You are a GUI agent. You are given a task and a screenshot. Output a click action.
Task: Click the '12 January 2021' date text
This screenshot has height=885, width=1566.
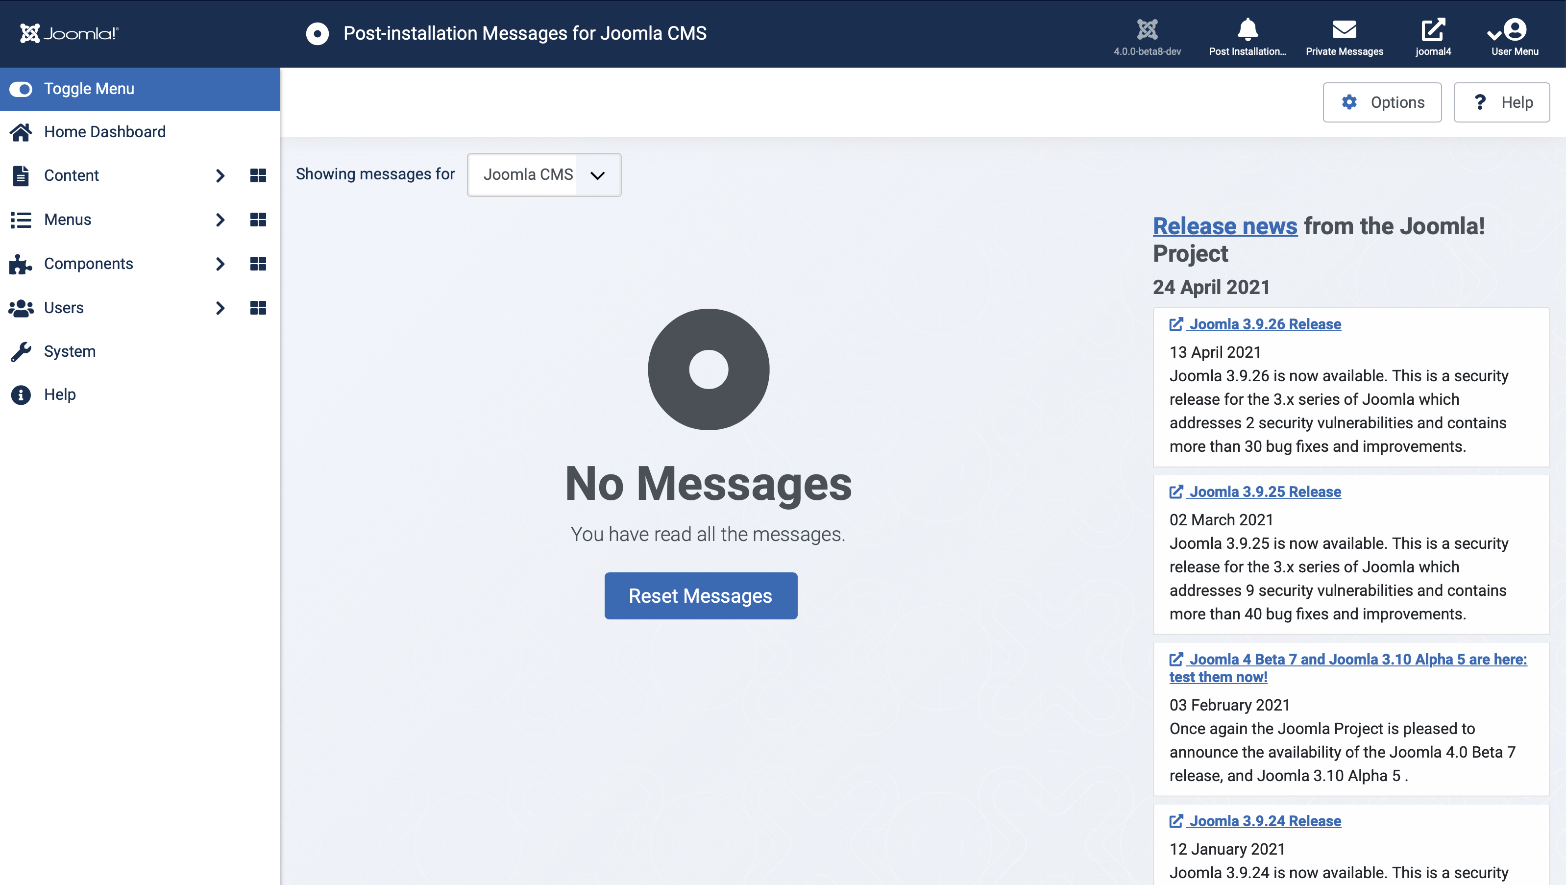pyautogui.click(x=1227, y=849)
